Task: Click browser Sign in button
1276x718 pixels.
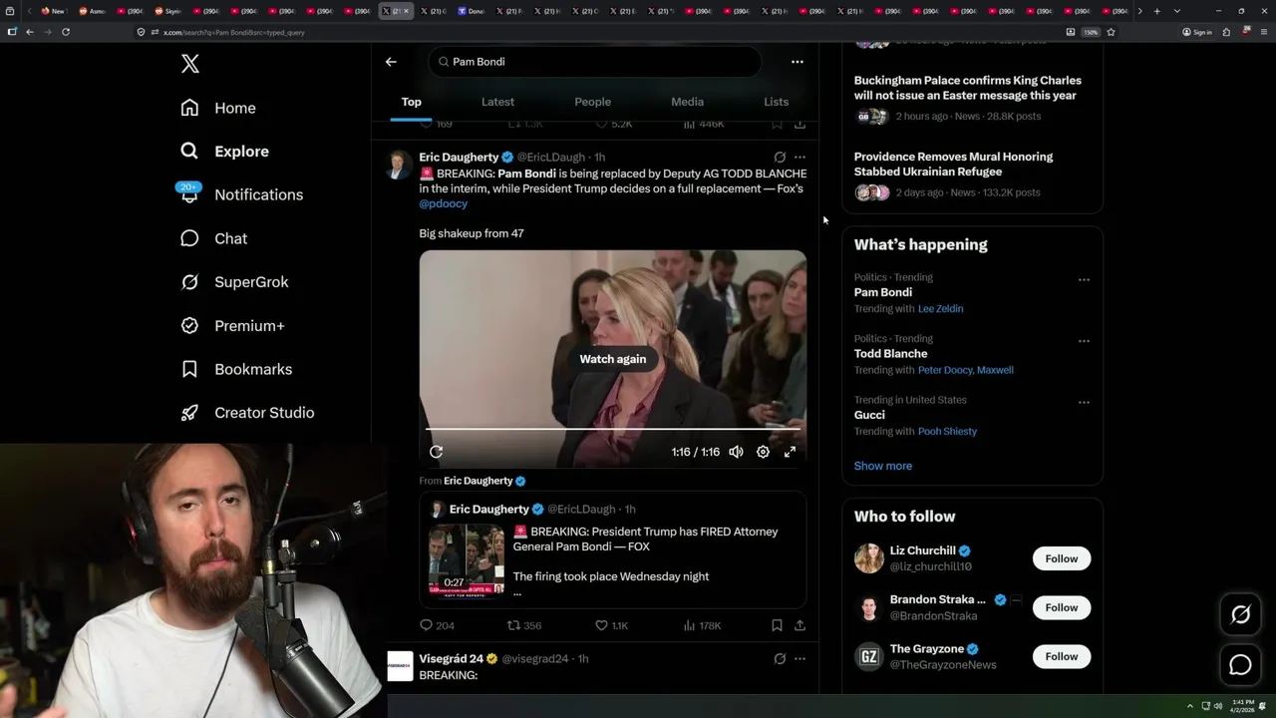Action: coord(1197,32)
